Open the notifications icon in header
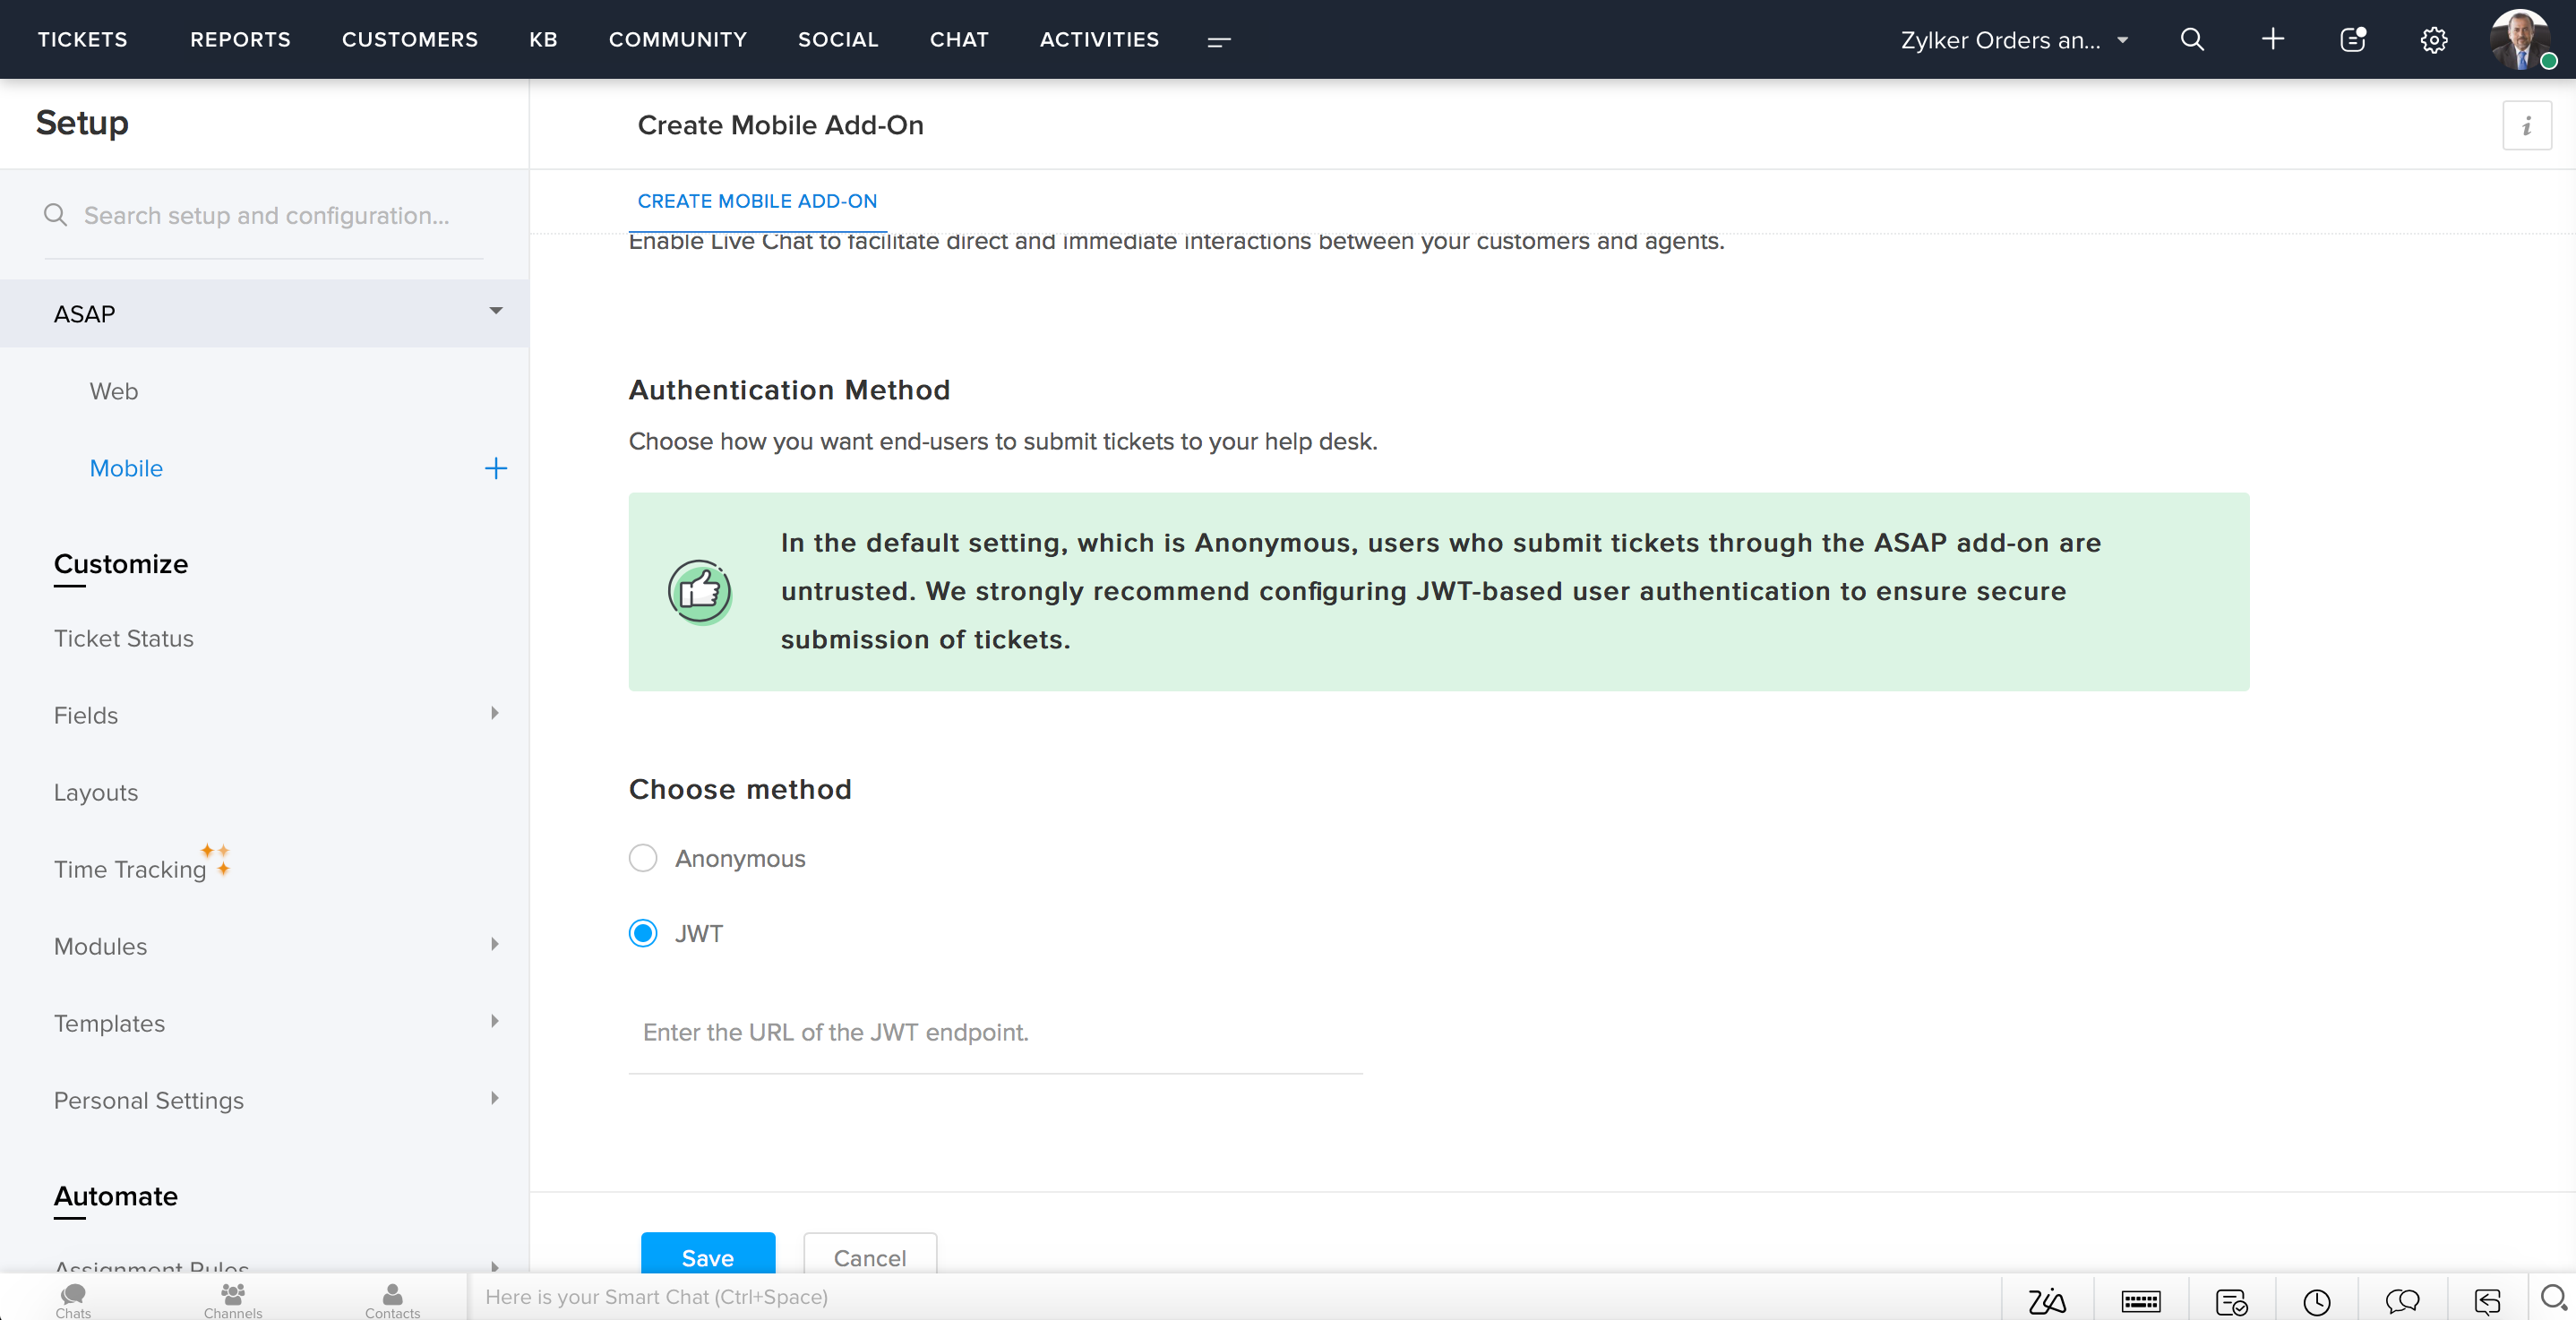This screenshot has width=2576, height=1320. tap(2353, 39)
